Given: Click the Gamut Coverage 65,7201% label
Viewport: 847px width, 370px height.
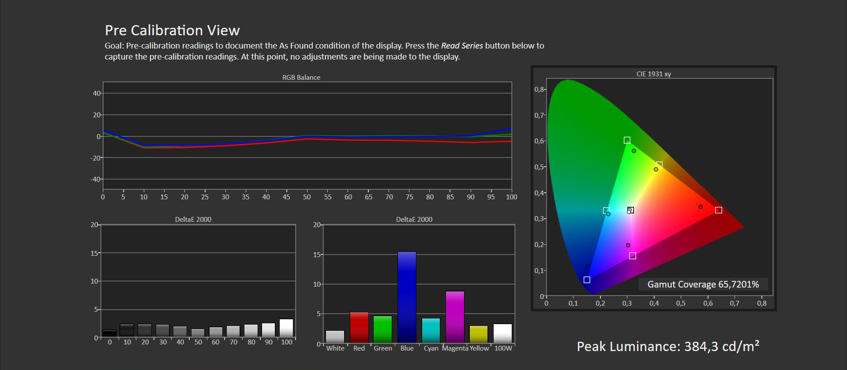Looking at the screenshot, I should [703, 284].
